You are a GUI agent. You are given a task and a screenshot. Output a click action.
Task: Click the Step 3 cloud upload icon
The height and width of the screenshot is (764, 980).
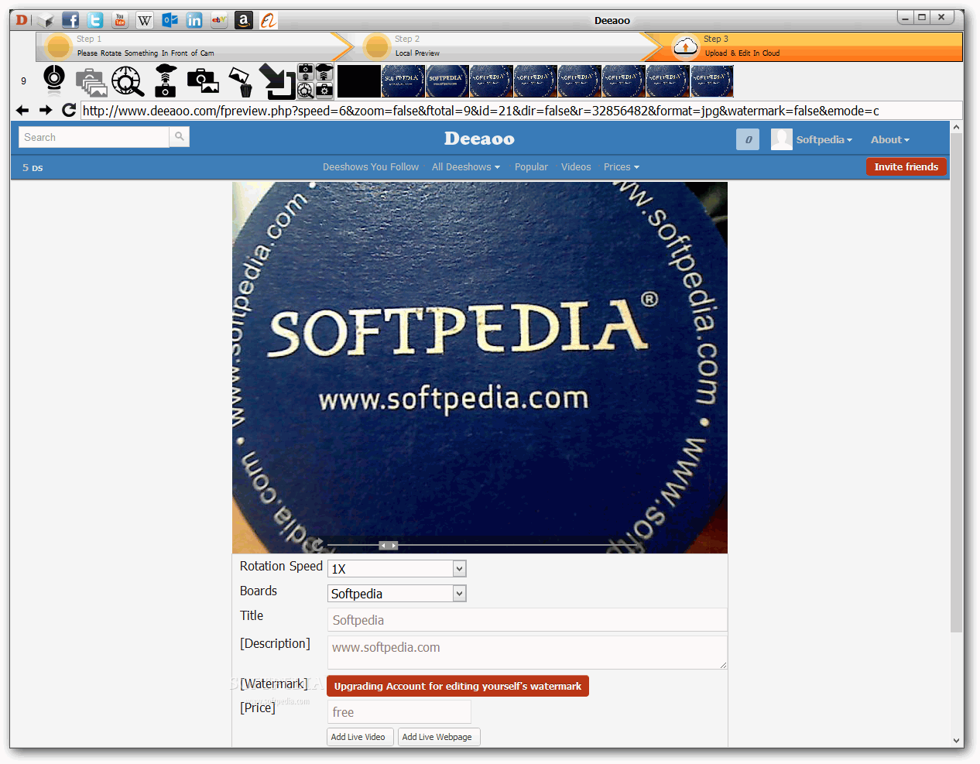[x=685, y=46]
